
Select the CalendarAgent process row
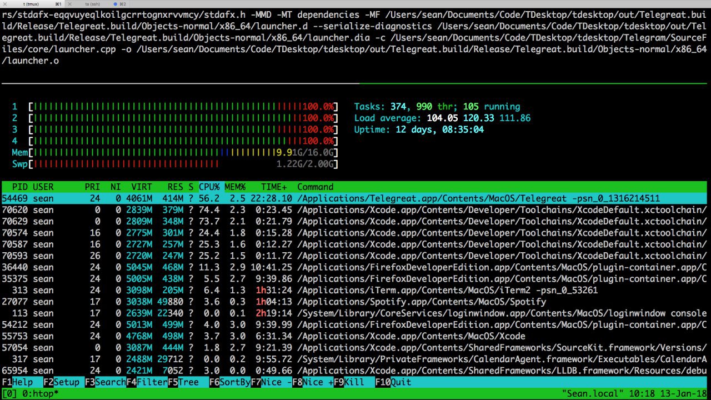tap(354, 359)
